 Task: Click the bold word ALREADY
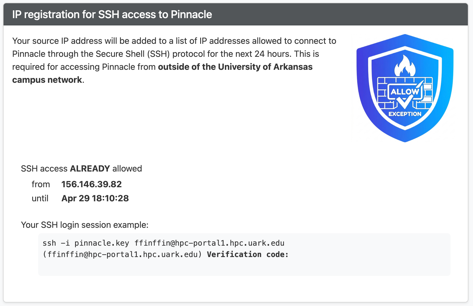tap(90, 169)
